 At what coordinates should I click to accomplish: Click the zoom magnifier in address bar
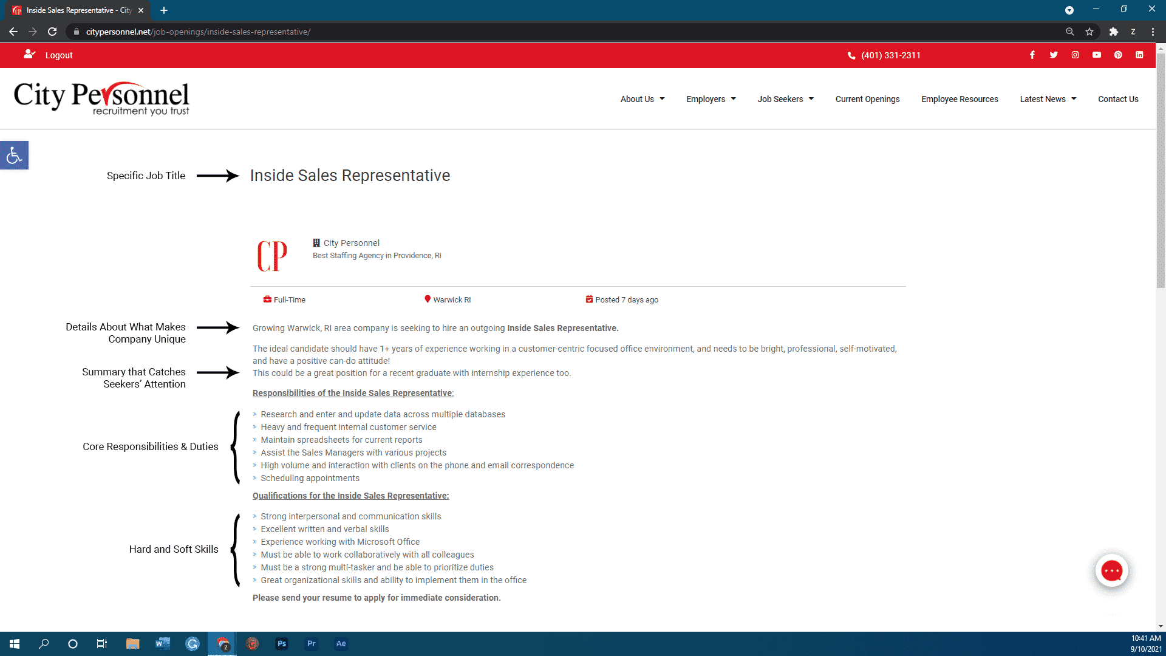(x=1069, y=32)
